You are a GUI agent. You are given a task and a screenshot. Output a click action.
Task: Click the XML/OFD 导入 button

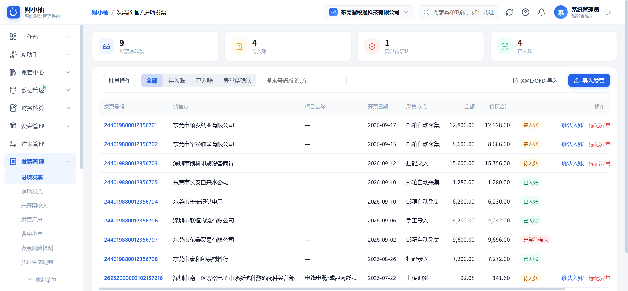(535, 81)
